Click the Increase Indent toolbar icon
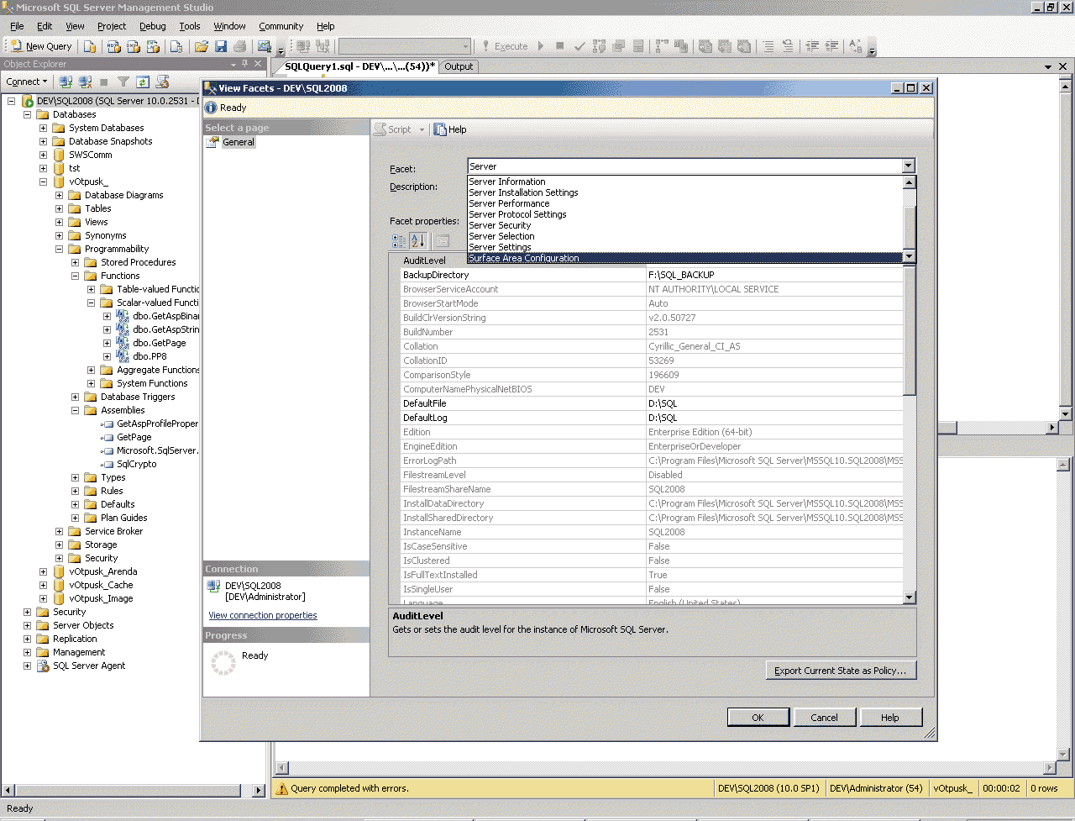The height and width of the screenshot is (821, 1075). click(x=831, y=46)
